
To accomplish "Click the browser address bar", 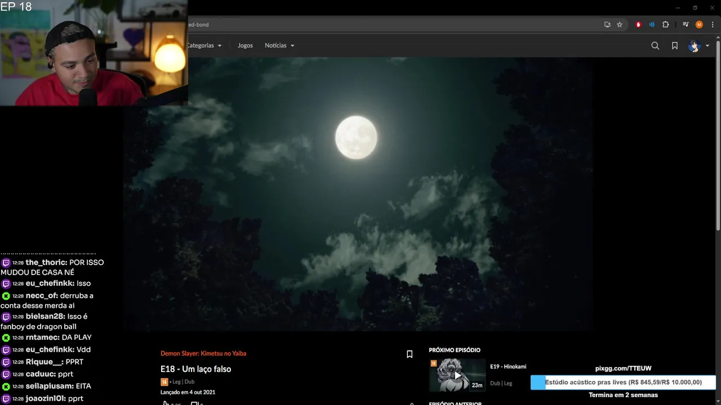I will coord(394,25).
